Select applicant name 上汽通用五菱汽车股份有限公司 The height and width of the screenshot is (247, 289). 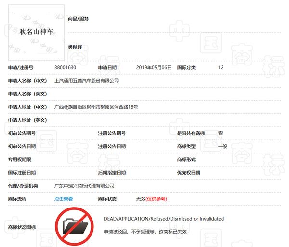tap(87, 81)
